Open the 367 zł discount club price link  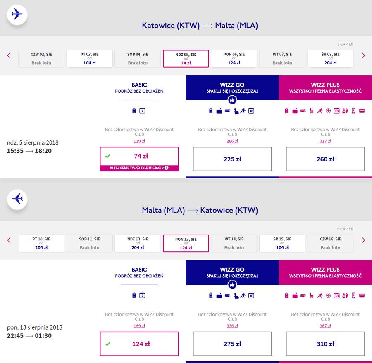point(325,326)
